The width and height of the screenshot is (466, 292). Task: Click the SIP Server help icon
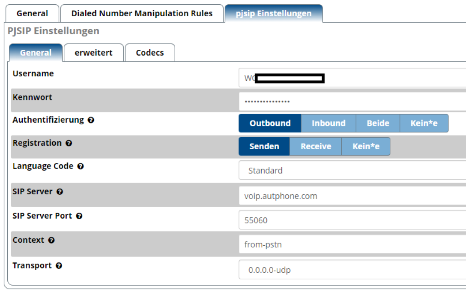point(60,192)
